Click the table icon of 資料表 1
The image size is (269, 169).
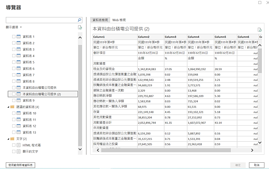coord(18,37)
